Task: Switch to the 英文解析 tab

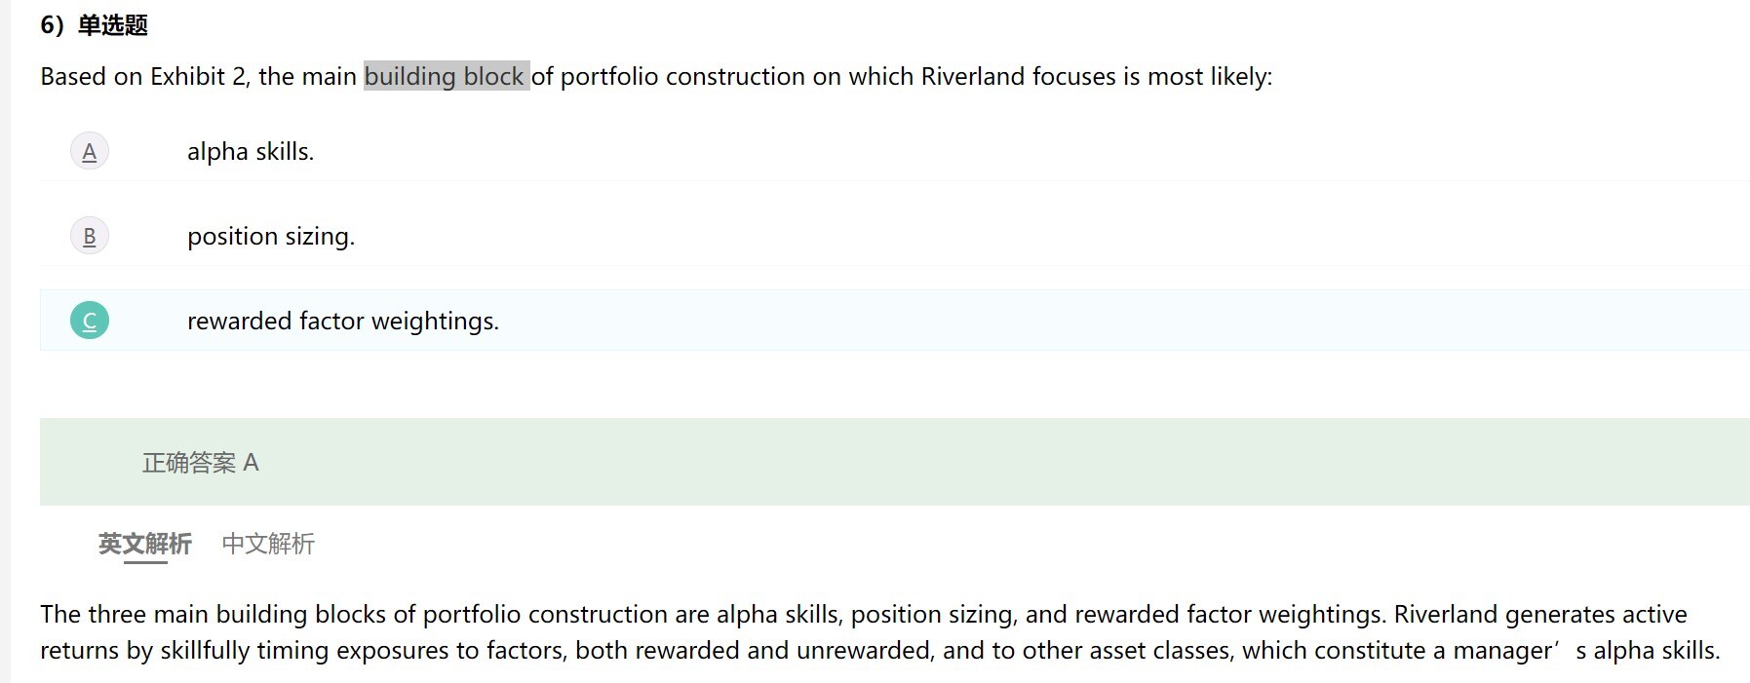Action: click(145, 544)
